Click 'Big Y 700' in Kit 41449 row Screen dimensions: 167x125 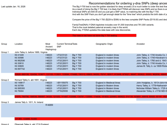(77, 55)
